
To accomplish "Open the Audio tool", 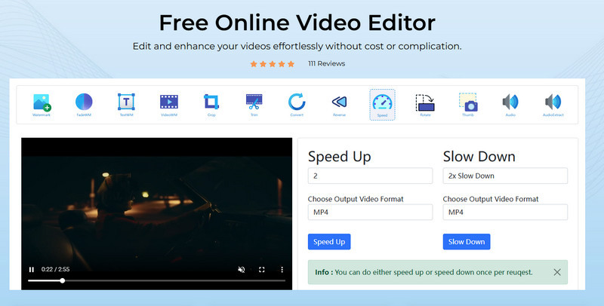I will [510, 105].
